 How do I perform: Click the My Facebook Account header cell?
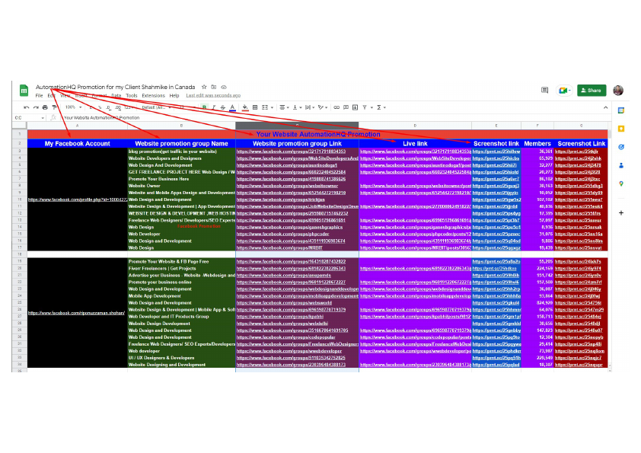coord(77,143)
